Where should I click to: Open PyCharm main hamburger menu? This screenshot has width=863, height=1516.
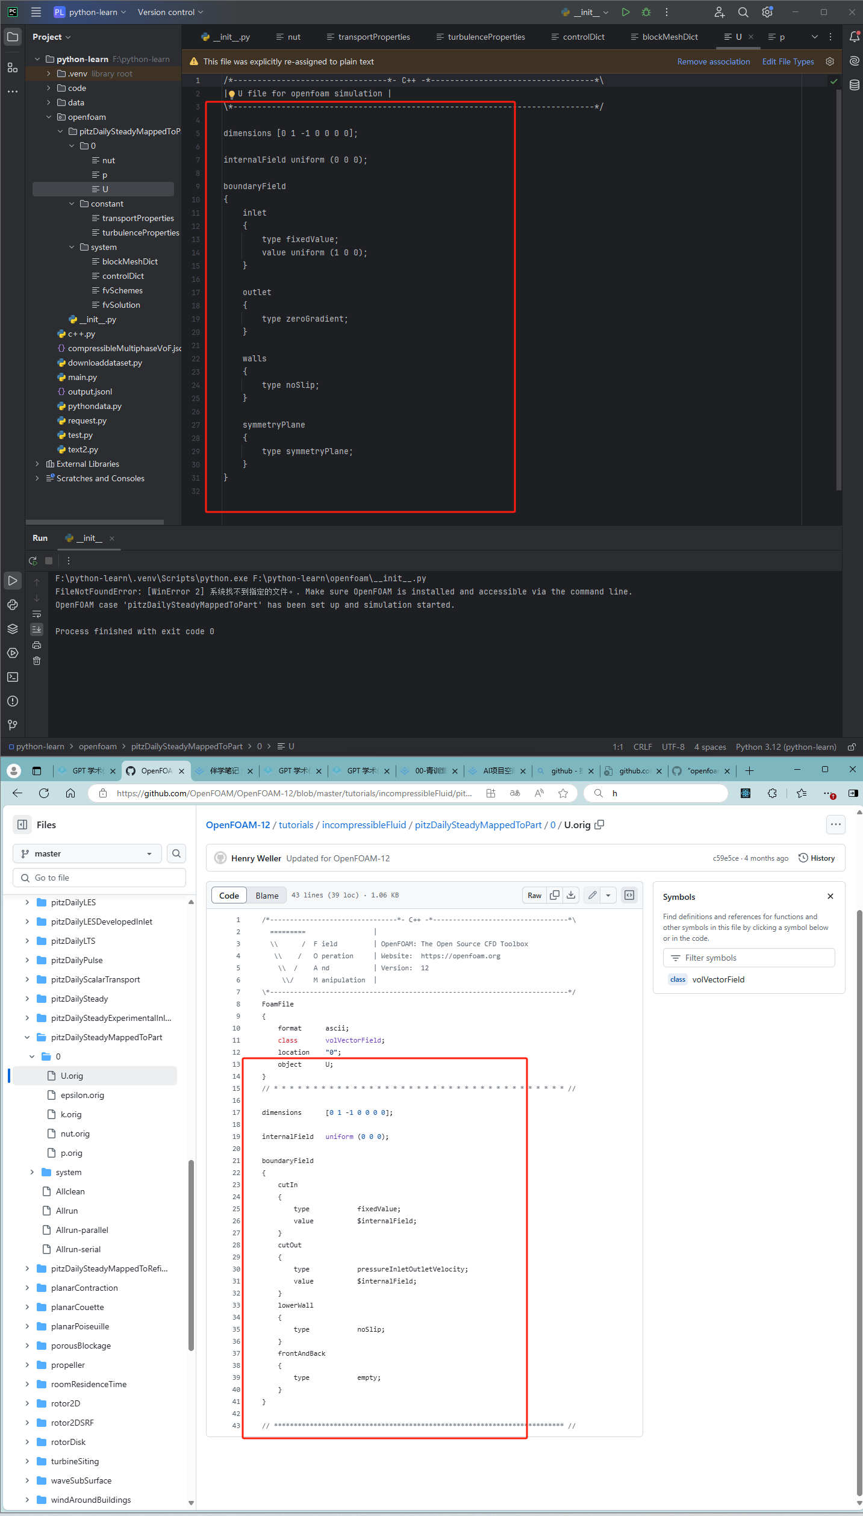pyautogui.click(x=36, y=12)
